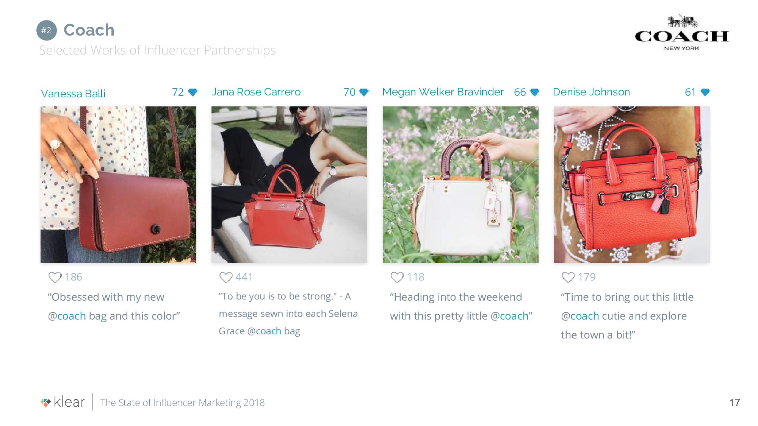Open the white bag in flowers photo
The image size is (758, 426).
460,185
